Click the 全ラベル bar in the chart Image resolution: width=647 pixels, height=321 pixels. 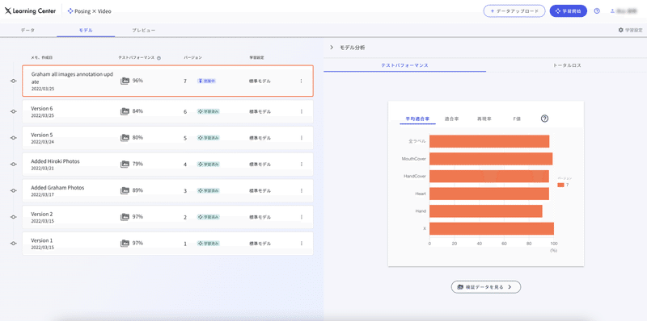[x=489, y=141]
